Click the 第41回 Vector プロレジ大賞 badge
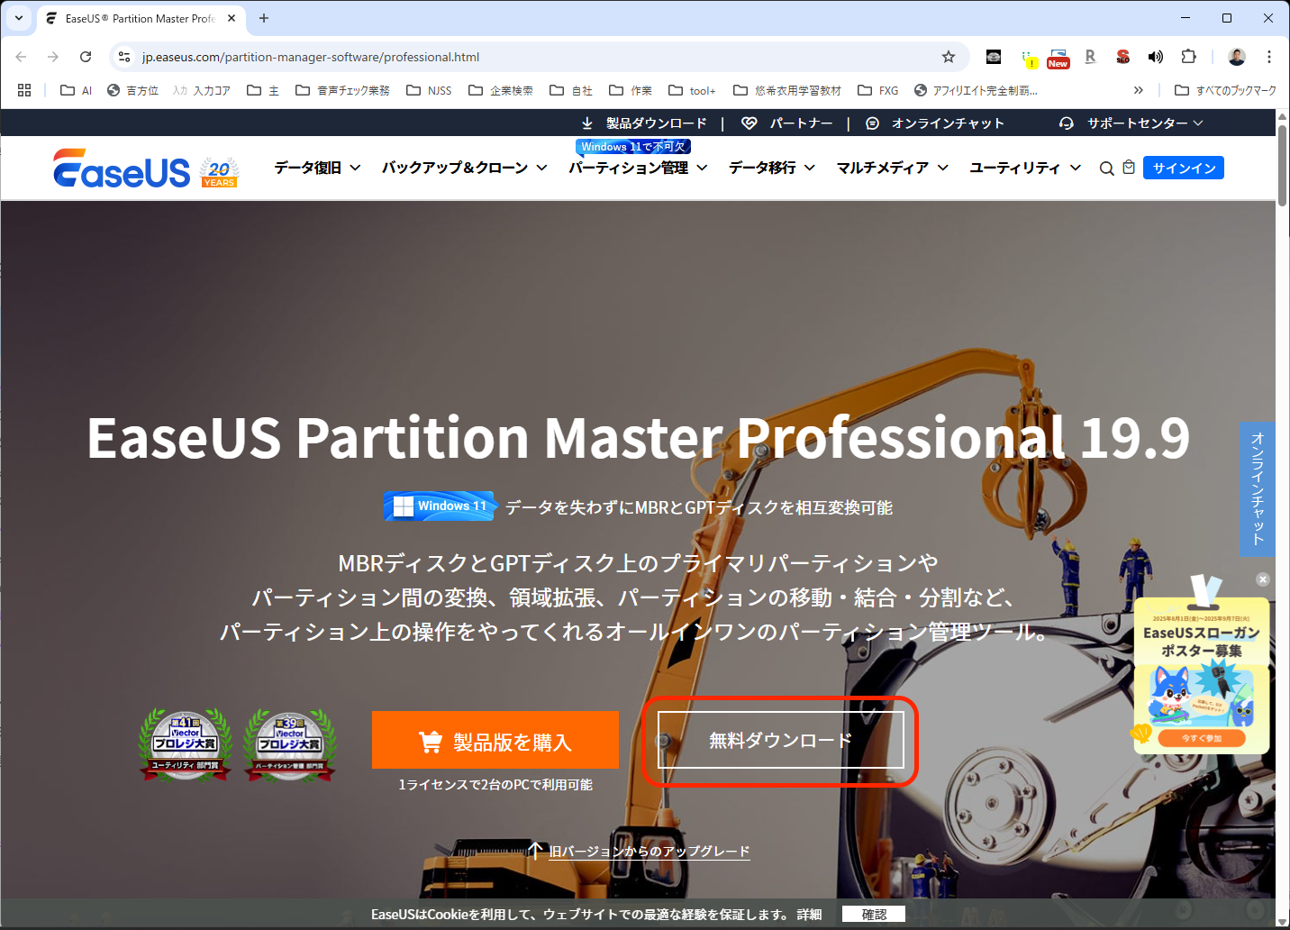 point(186,744)
